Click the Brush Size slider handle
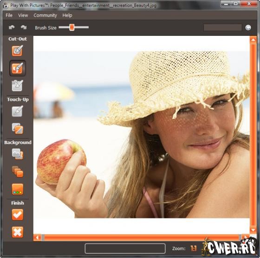 [72, 27]
